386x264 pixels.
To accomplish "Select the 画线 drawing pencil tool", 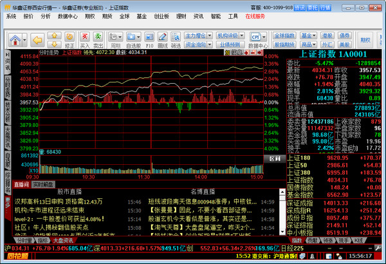I will (162, 40).
